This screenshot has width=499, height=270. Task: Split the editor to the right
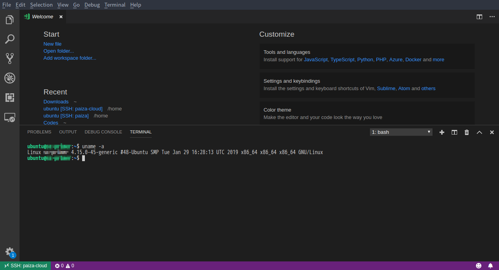(479, 17)
